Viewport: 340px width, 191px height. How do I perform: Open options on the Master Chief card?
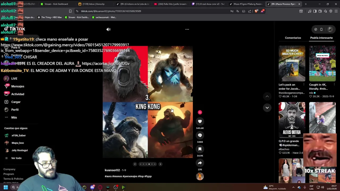point(304,85)
